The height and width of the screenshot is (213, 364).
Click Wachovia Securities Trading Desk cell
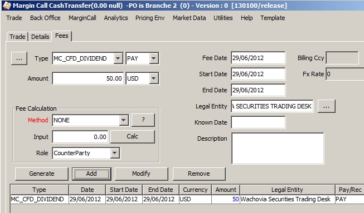click(x=288, y=199)
